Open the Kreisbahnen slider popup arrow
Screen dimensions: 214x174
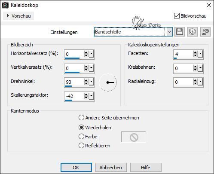tap(200, 68)
